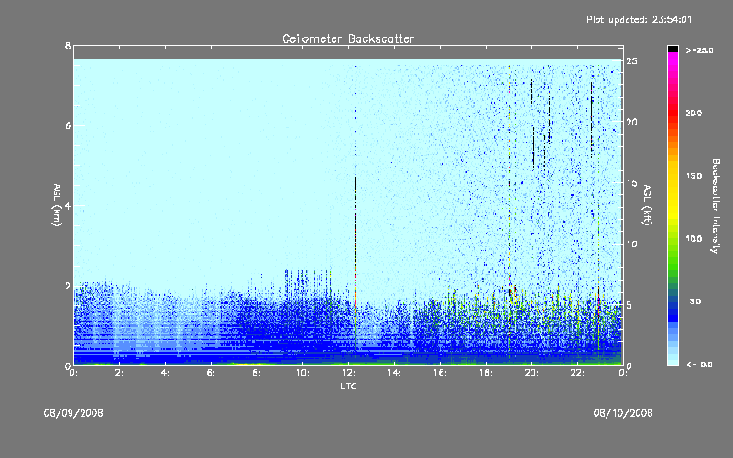Click the 25 kft tick label on right axis
The height and width of the screenshot is (458, 733).
click(x=631, y=60)
